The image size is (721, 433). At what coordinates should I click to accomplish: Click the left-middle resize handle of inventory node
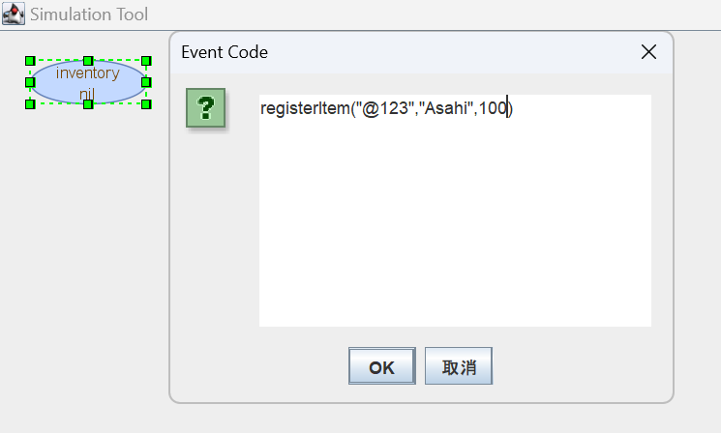click(x=30, y=82)
